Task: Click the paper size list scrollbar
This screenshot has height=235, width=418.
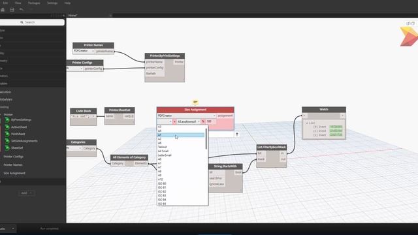Action: (206, 138)
